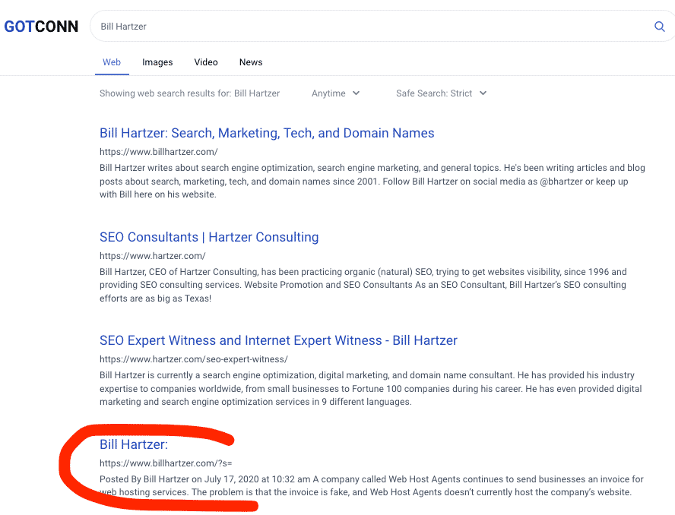This screenshot has height=515, width=675.
Task: Open result 'Bill Hartzer: Search, Marketing, Tech, and Domain Names'
Action: pos(267,133)
